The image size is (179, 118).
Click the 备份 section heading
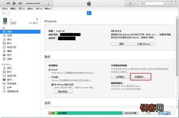(47, 57)
